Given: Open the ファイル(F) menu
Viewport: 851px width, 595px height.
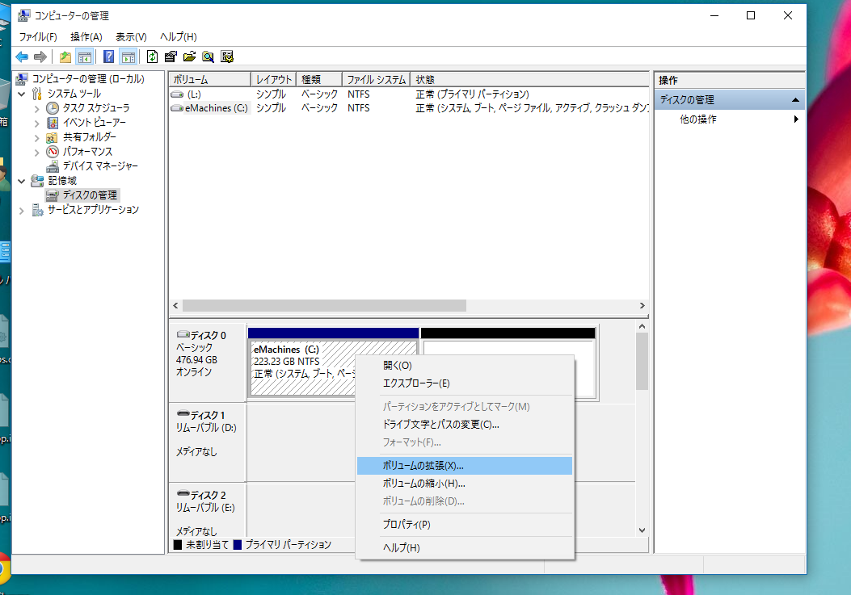Looking at the screenshot, I should 38,37.
